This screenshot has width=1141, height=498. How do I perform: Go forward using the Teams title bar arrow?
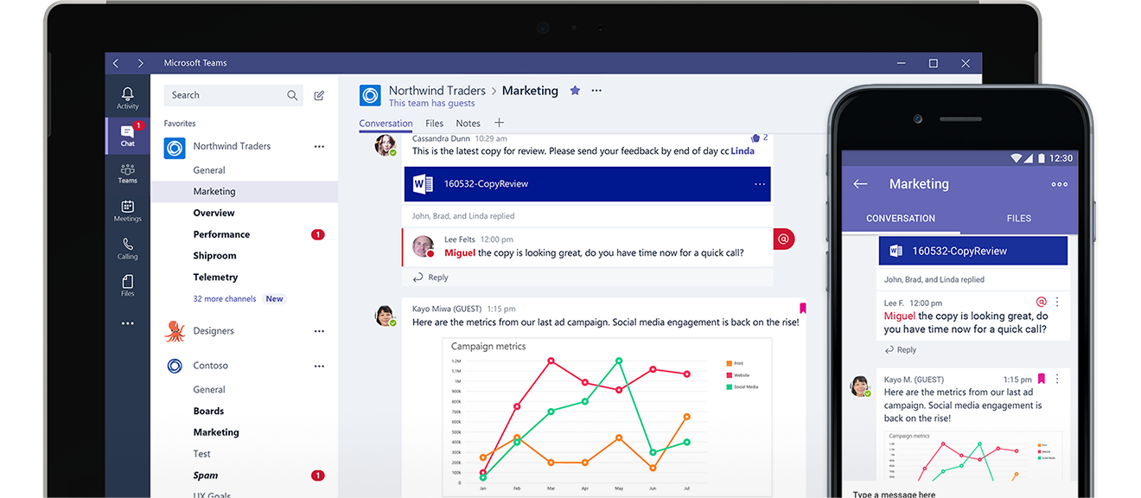pos(141,63)
